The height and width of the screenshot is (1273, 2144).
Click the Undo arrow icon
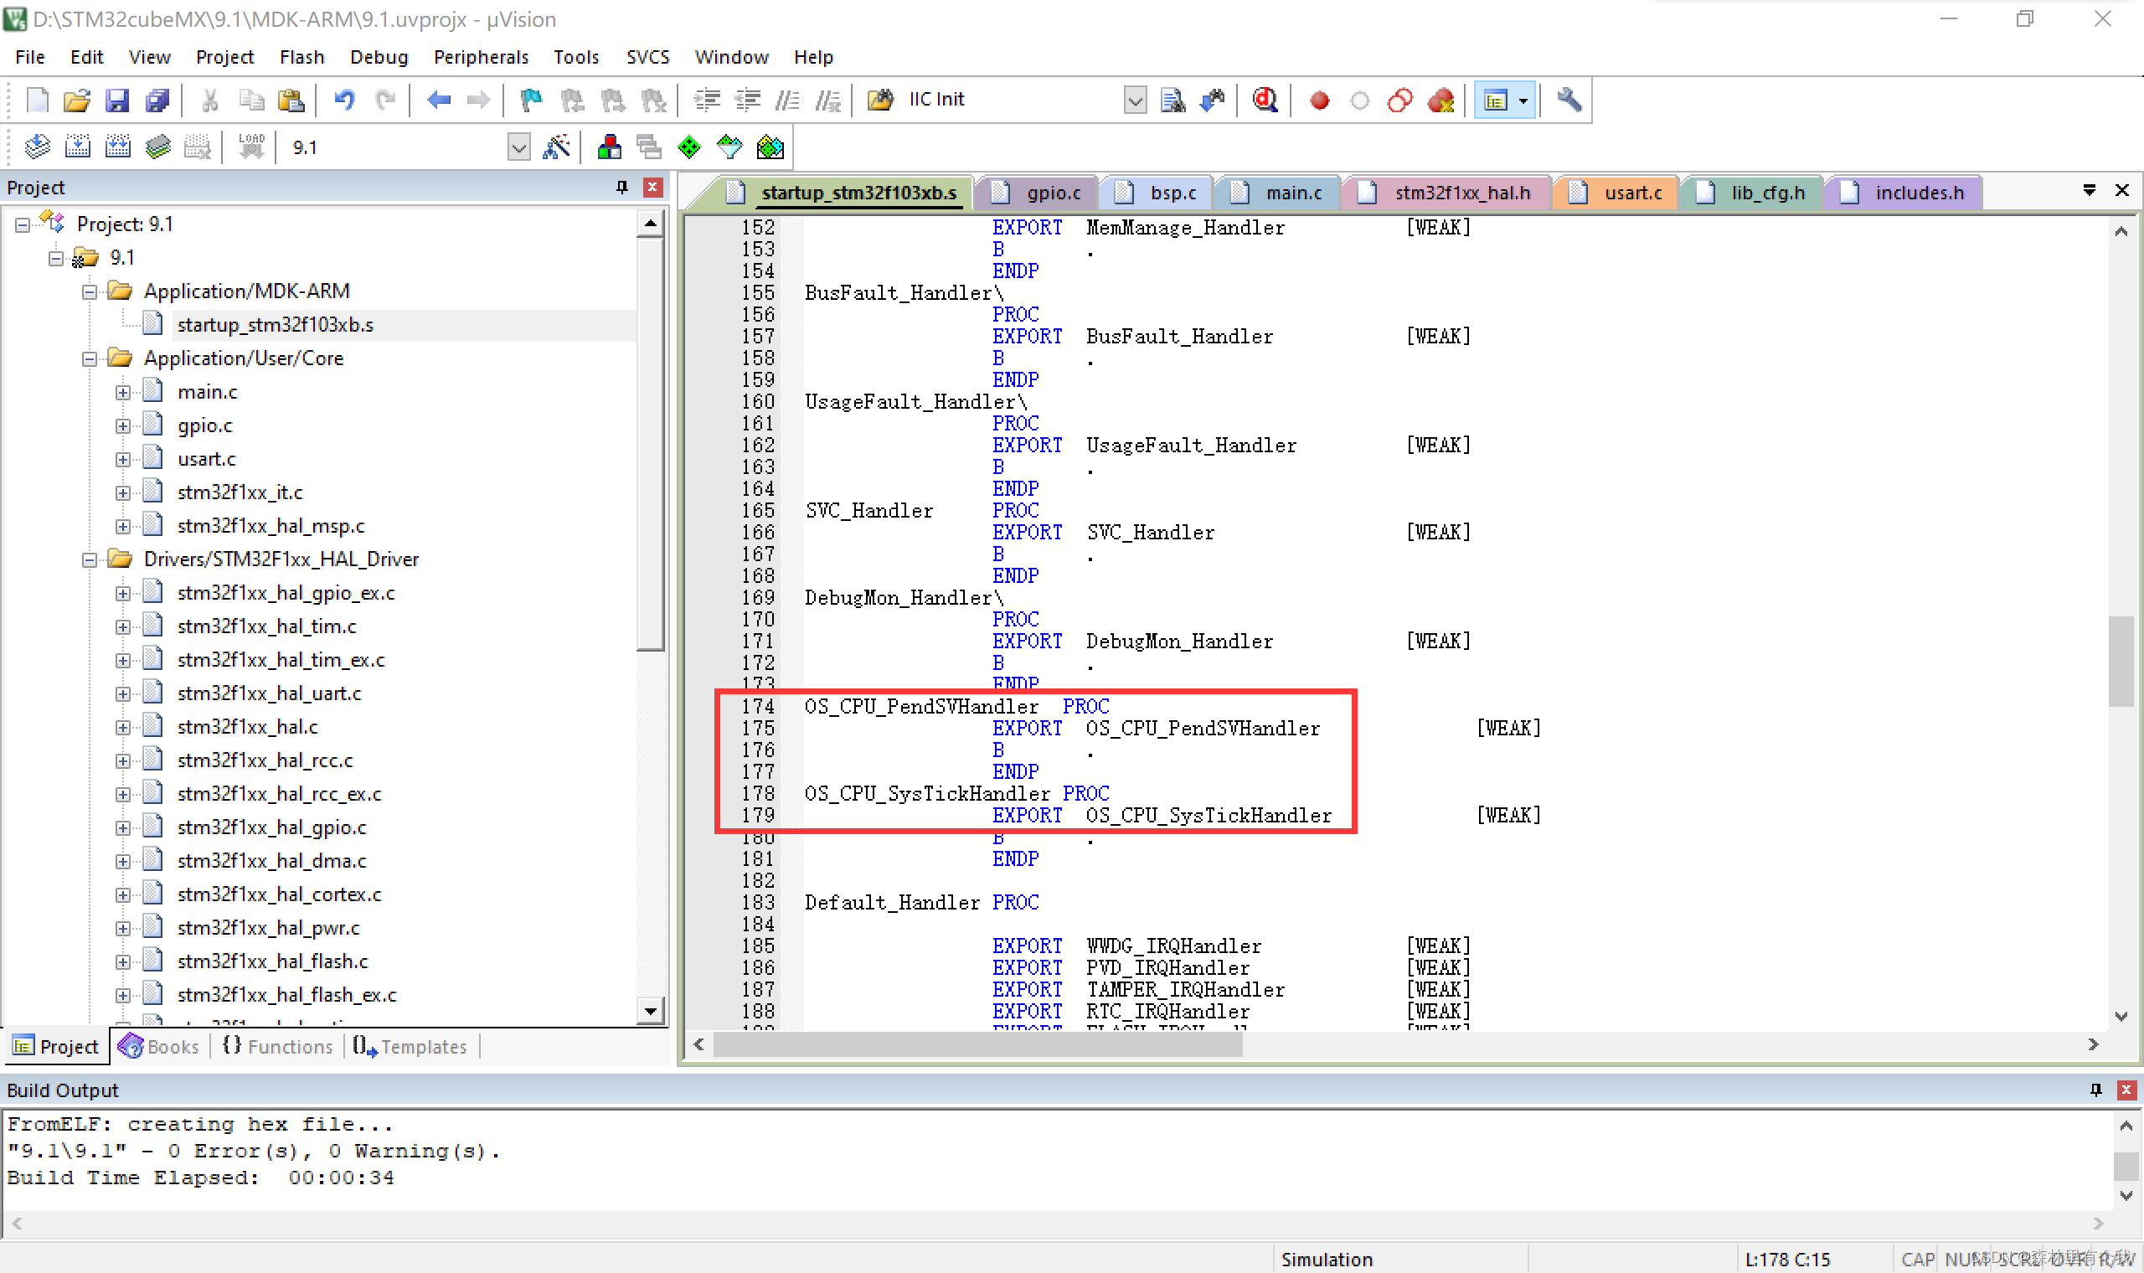pyautogui.click(x=345, y=100)
